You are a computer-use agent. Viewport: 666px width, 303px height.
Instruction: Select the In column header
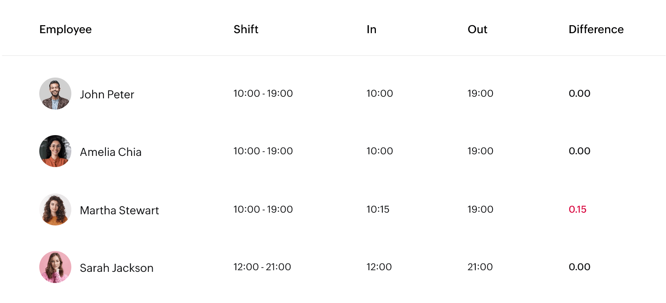coord(371,29)
